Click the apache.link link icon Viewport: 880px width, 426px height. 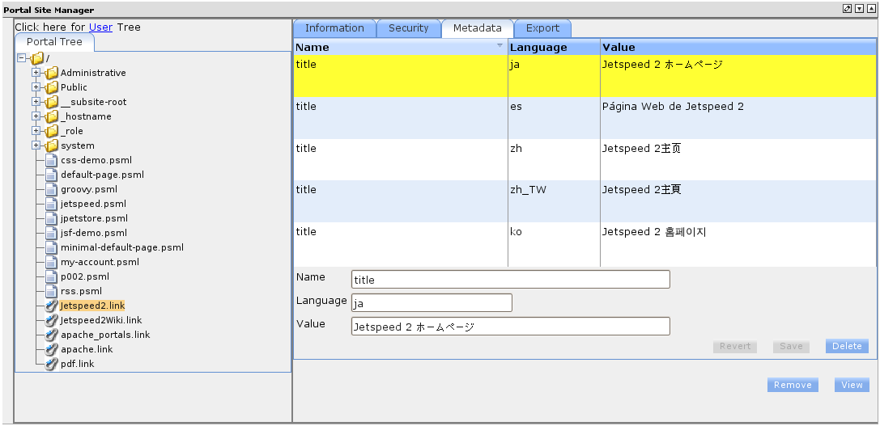pos(52,349)
